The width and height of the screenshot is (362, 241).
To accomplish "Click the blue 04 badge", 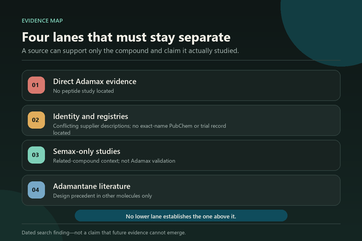I will pyautogui.click(x=36, y=190).
